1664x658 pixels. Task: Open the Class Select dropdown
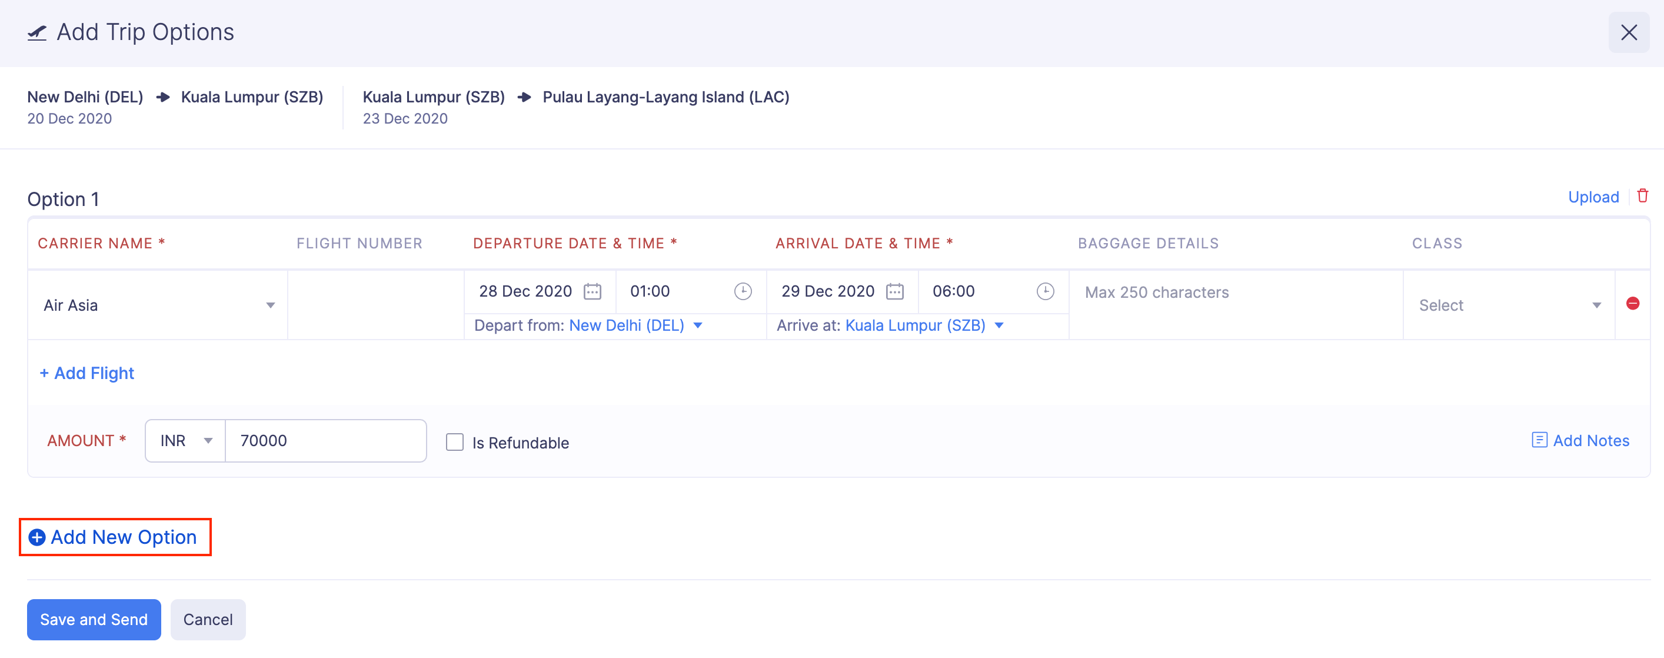(x=1508, y=305)
